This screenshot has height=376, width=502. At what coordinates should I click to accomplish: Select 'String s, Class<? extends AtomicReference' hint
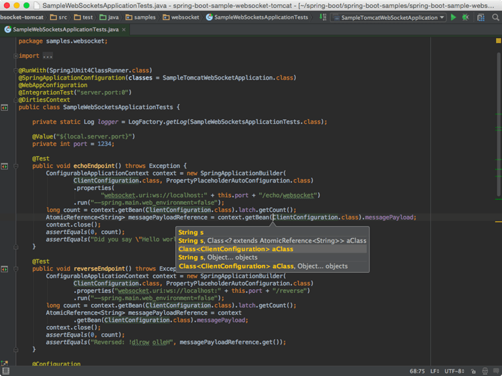point(272,241)
